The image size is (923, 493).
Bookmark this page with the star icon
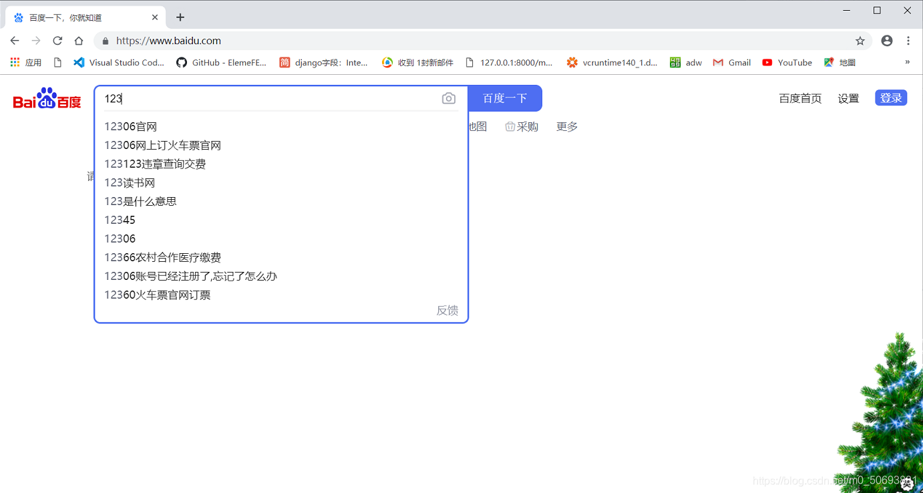[860, 41]
